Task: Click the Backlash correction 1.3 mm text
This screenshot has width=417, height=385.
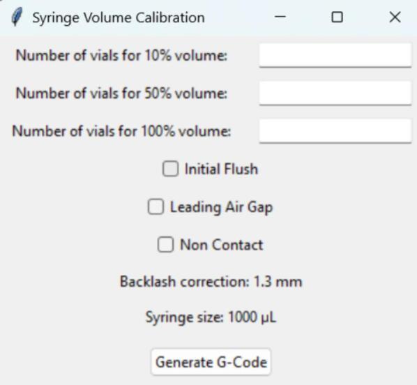Action: pyautogui.click(x=211, y=282)
